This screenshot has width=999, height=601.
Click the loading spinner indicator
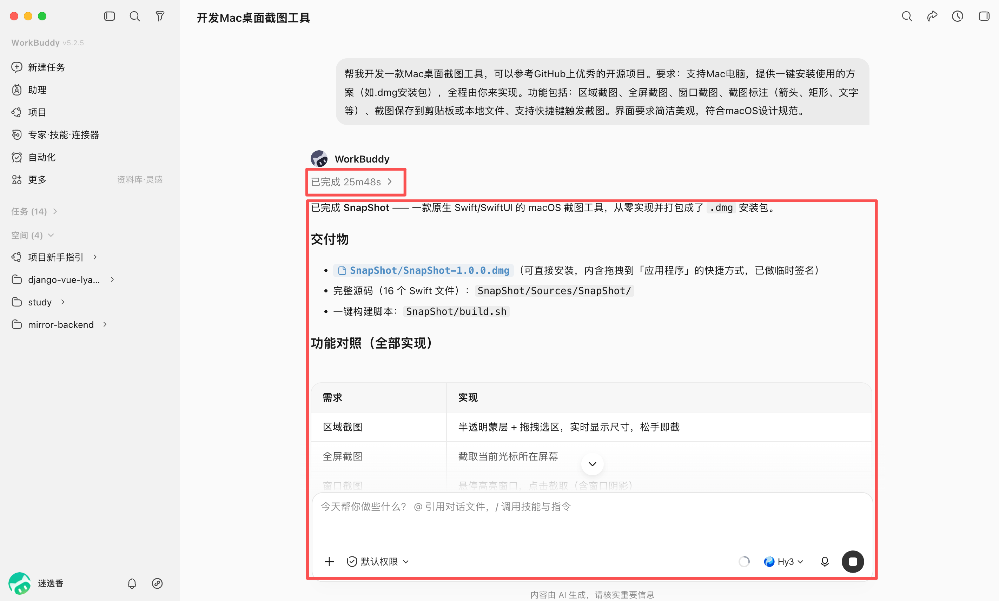click(744, 561)
